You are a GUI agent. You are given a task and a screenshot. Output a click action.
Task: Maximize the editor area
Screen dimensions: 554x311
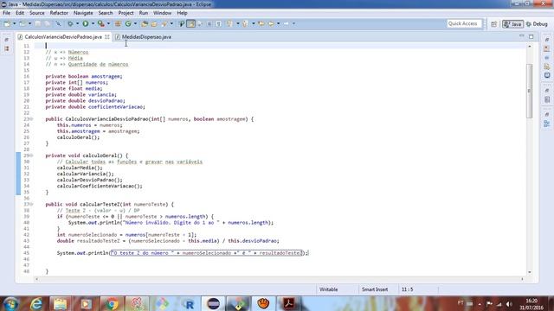(x=531, y=36)
